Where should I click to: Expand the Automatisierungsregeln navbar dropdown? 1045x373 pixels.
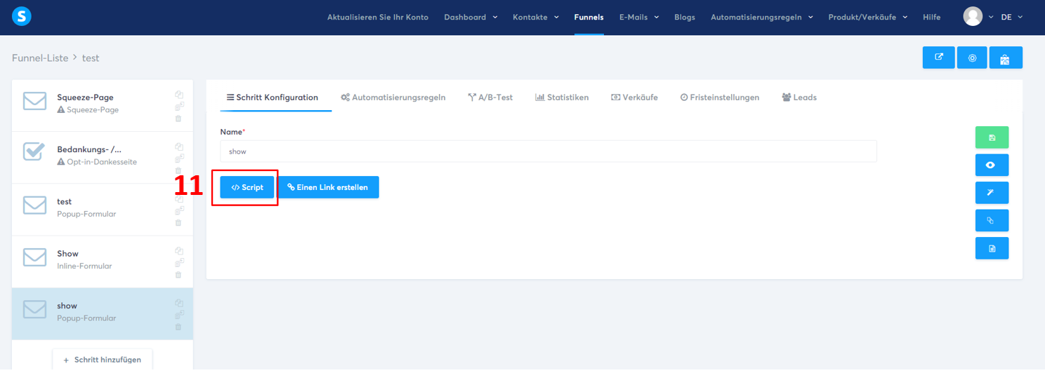(762, 17)
